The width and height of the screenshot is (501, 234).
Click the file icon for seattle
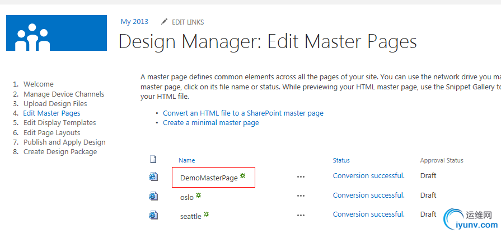click(x=153, y=215)
